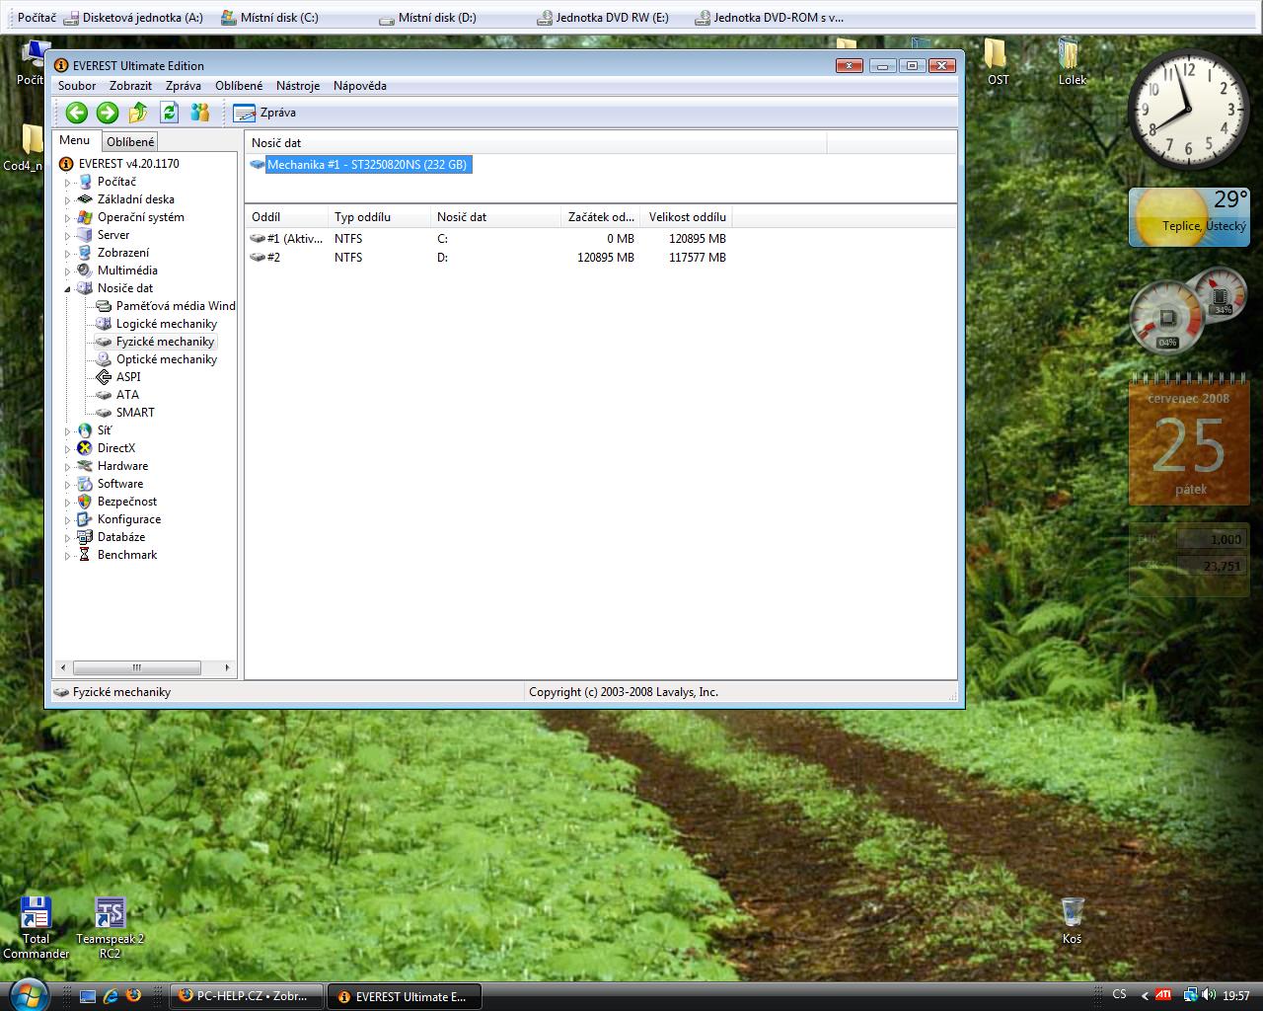Click the users icon in EVEREST toolbar
Viewport: 1263px width, 1011px height.
200,113
